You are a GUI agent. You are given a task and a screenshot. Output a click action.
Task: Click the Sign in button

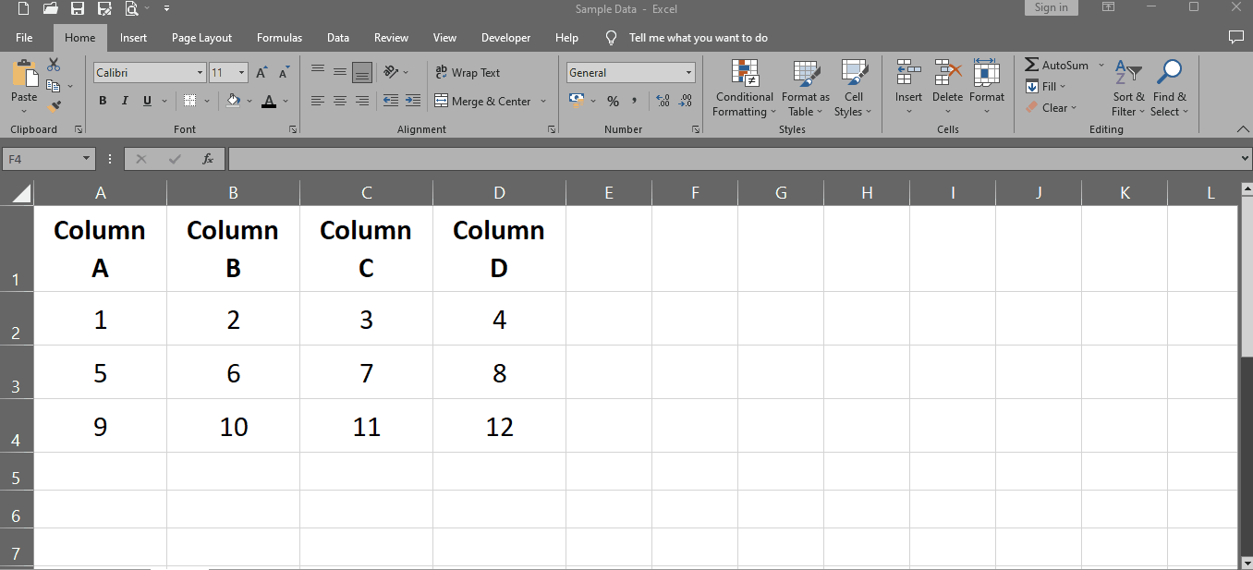coord(1051,7)
